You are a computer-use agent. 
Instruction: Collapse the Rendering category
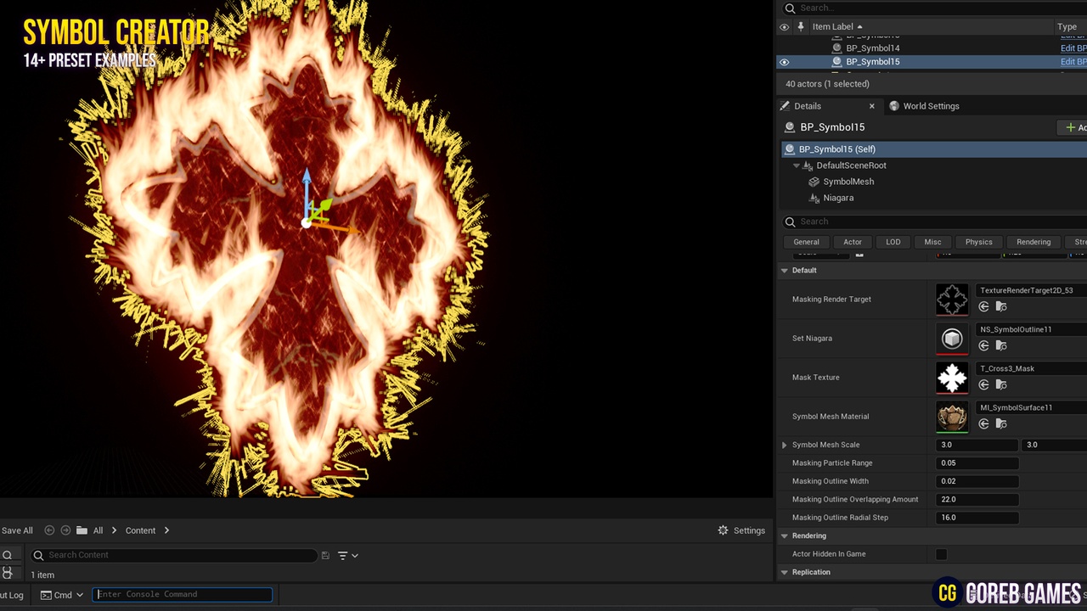click(785, 536)
